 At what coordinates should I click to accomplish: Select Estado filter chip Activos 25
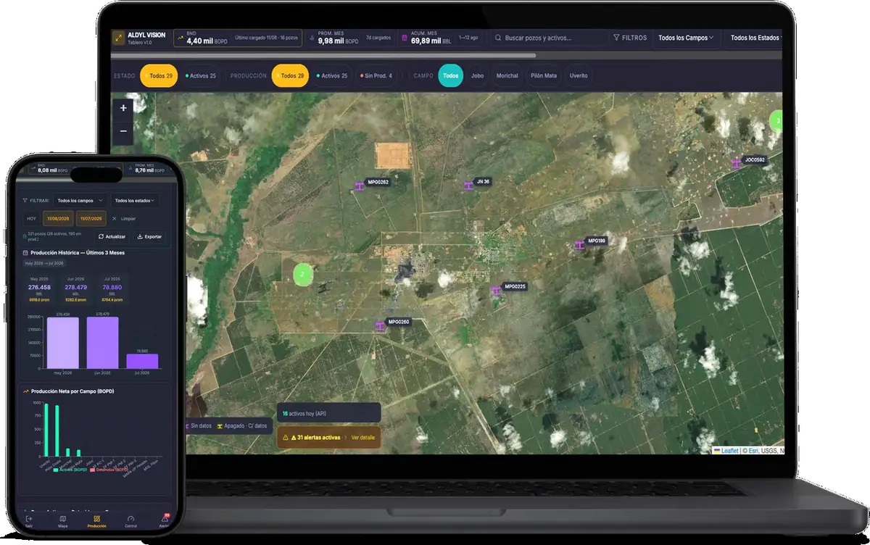[201, 75]
